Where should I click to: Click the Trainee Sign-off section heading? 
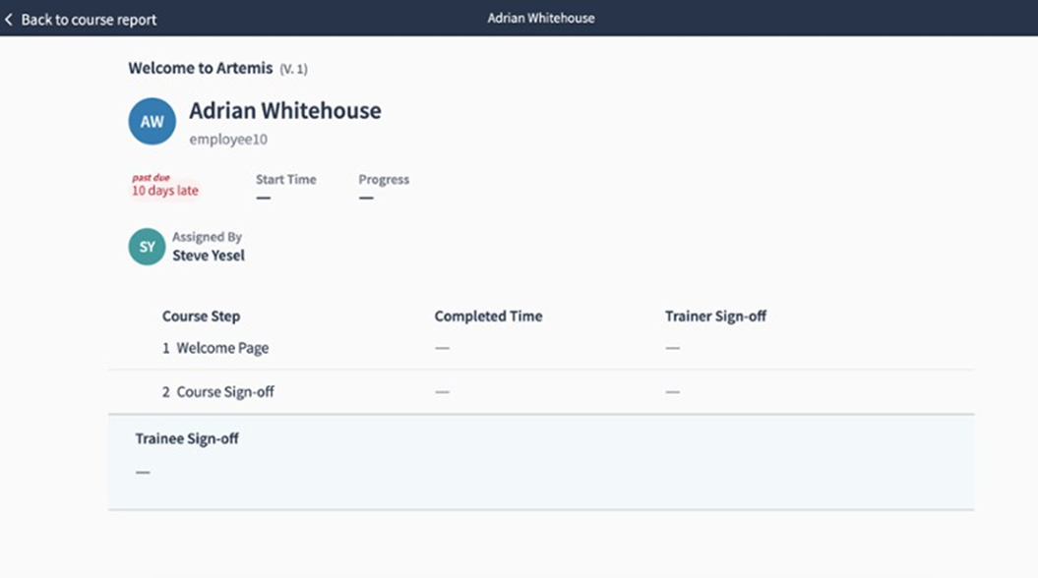(x=187, y=438)
